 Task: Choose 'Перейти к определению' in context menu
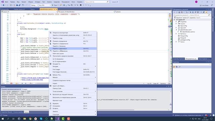[73, 44]
